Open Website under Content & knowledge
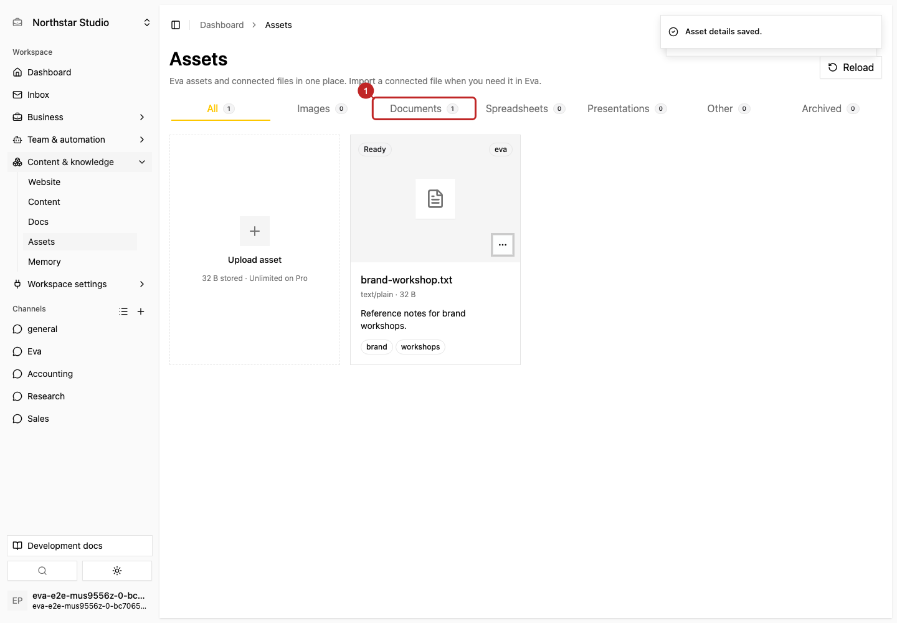The height and width of the screenshot is (623, 897). coord(80,182)
